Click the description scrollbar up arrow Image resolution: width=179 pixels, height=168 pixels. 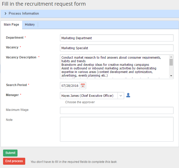tap(171, 57)
